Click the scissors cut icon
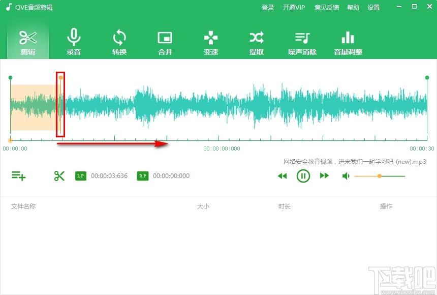 click(x=59, y=176)
